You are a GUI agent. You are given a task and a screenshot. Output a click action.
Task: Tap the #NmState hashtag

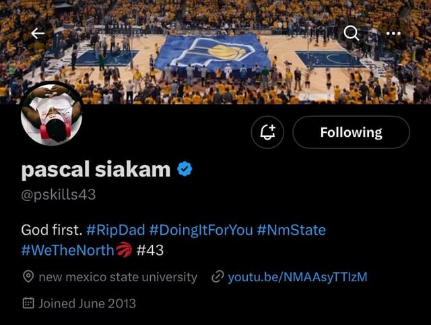pyautogui.click(x=291, y=230)
